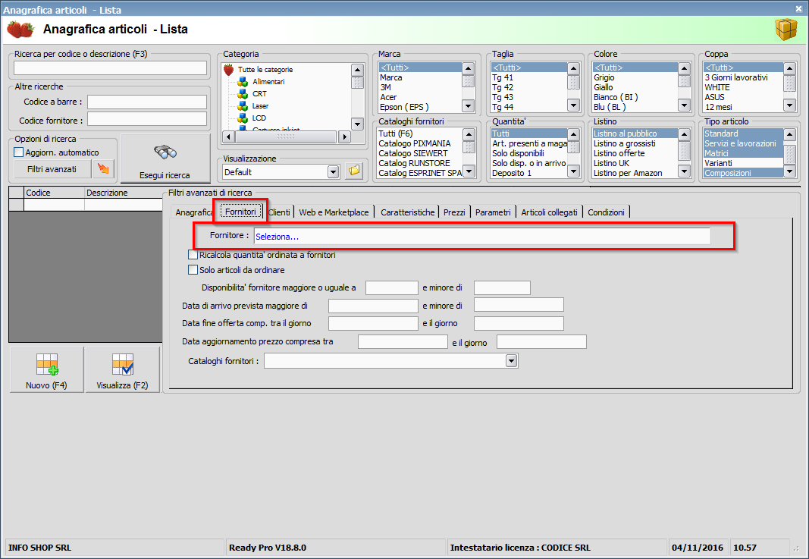Click the Tutte le categorie strawberry icon
The image size is (809, 559).
pyautogui.click(x=228, y=70)
